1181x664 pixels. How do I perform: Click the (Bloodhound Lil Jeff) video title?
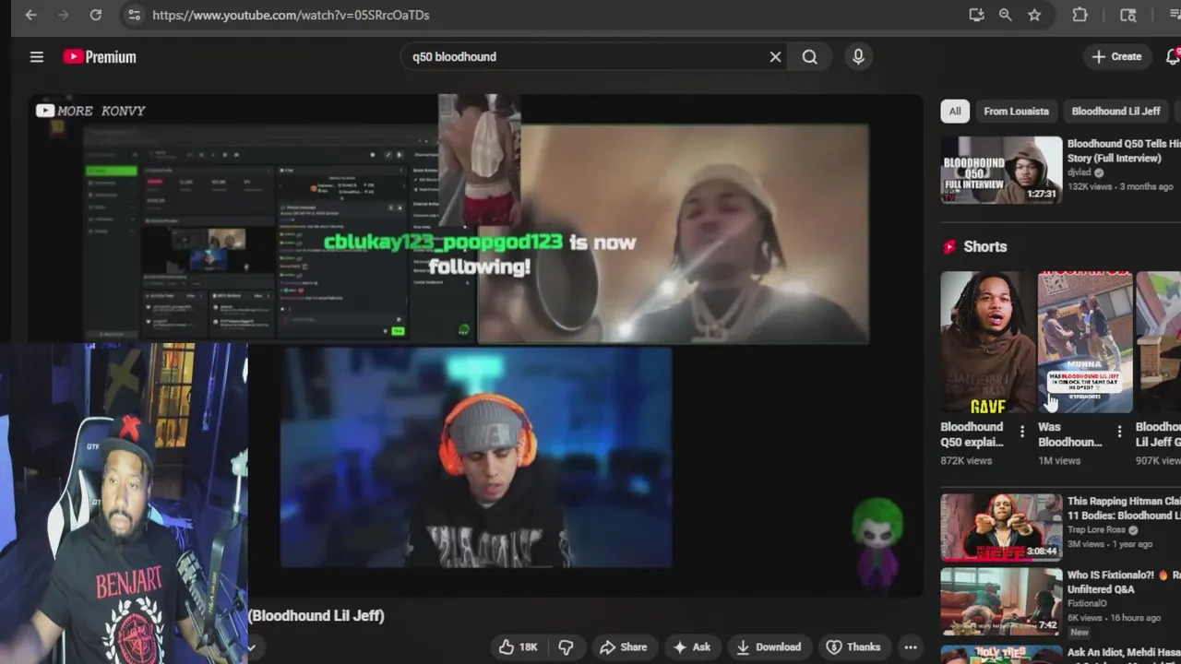coord(316,615)
